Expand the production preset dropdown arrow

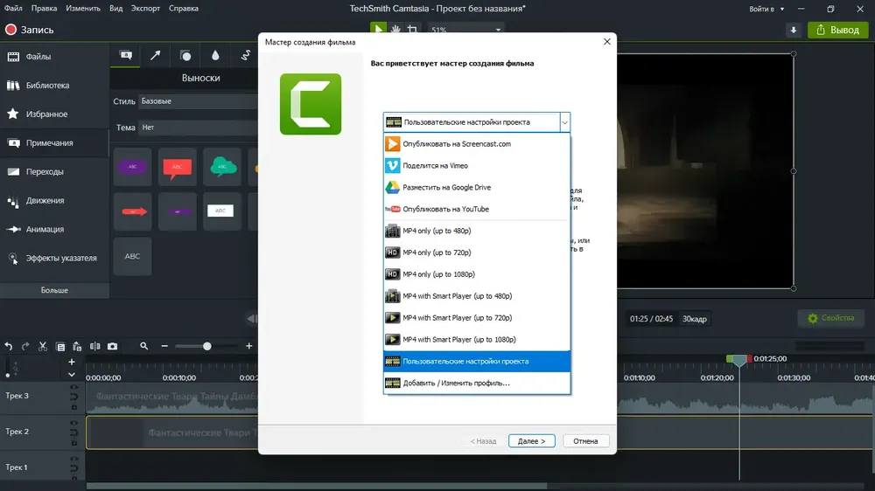[564, 122]
